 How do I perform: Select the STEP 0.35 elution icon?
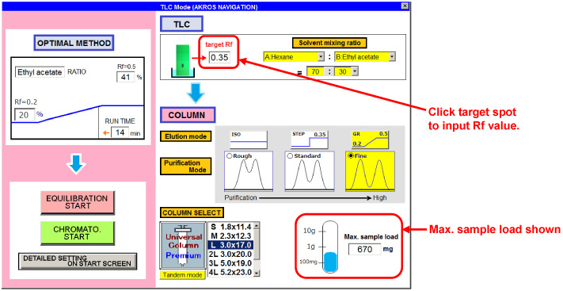[x=309, y=140]
